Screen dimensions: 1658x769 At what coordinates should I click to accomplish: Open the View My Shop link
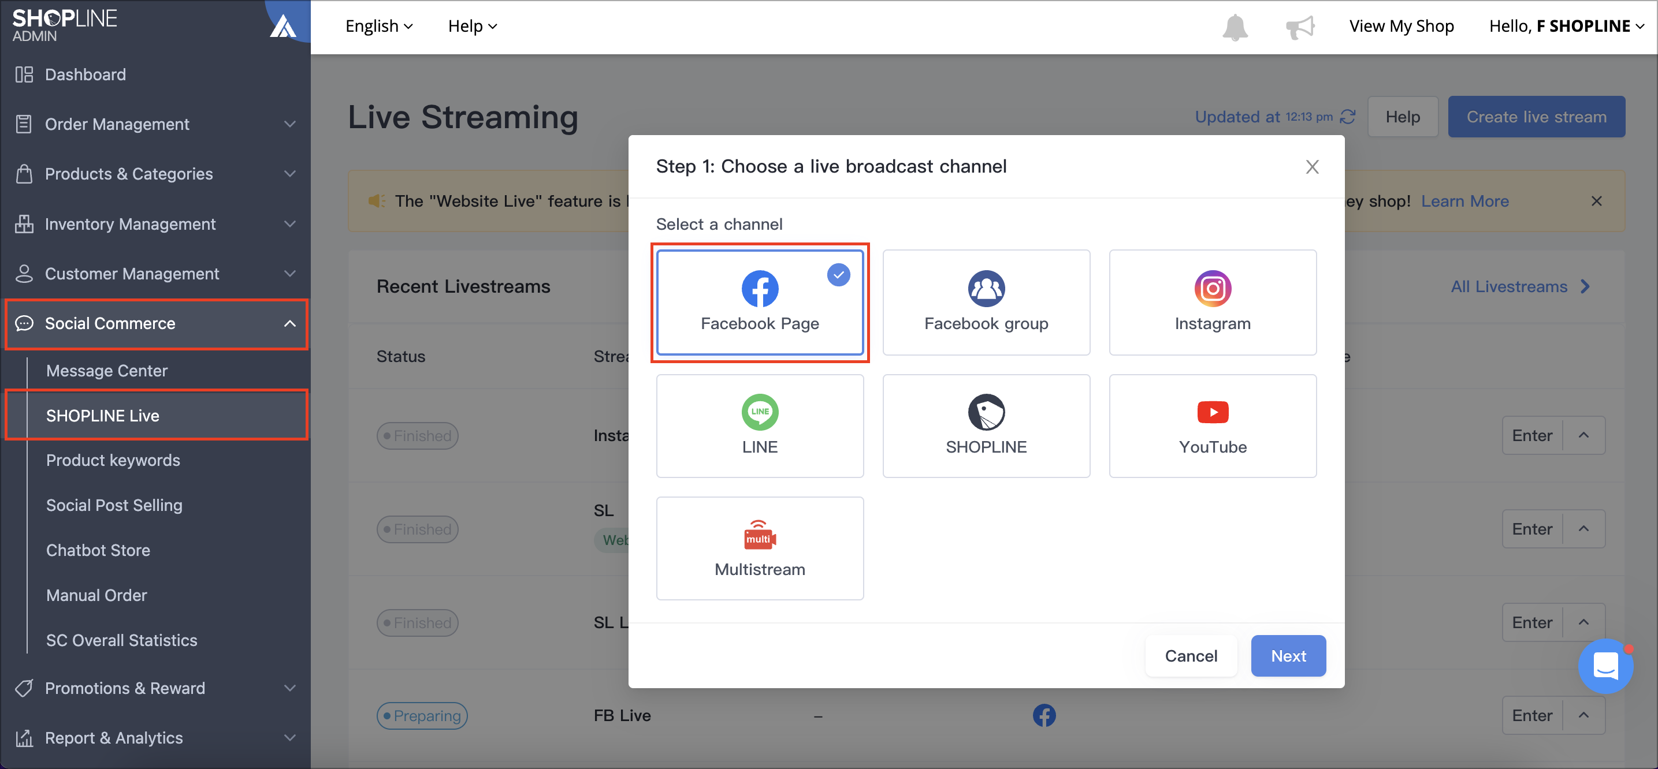tap(1401, 27)
